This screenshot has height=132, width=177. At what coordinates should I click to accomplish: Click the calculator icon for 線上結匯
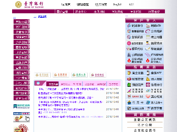(148, 37)
